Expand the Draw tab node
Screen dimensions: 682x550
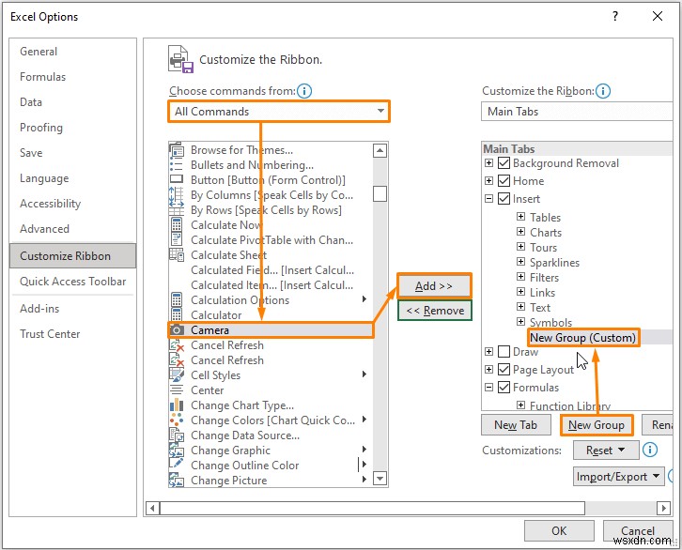(x=488, y=351)
